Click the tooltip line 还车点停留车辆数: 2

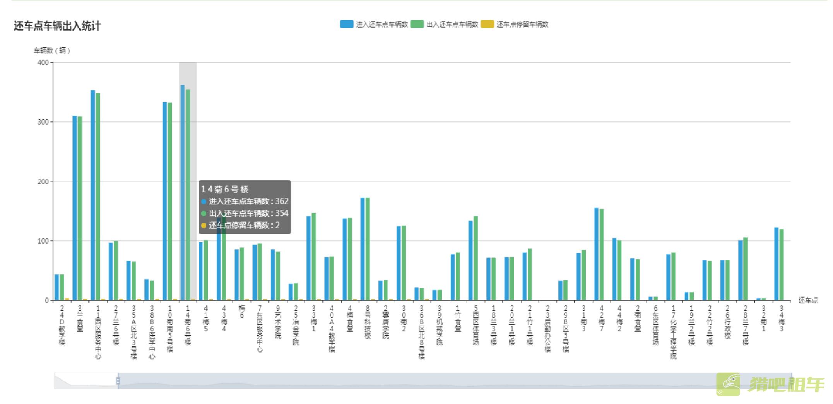(x=240, y=225)
